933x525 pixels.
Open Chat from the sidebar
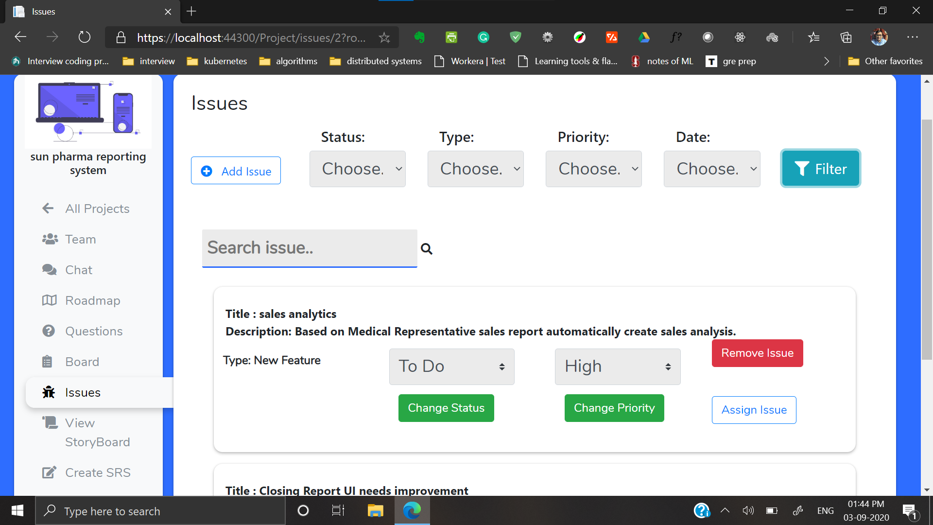tap(78, 270)
